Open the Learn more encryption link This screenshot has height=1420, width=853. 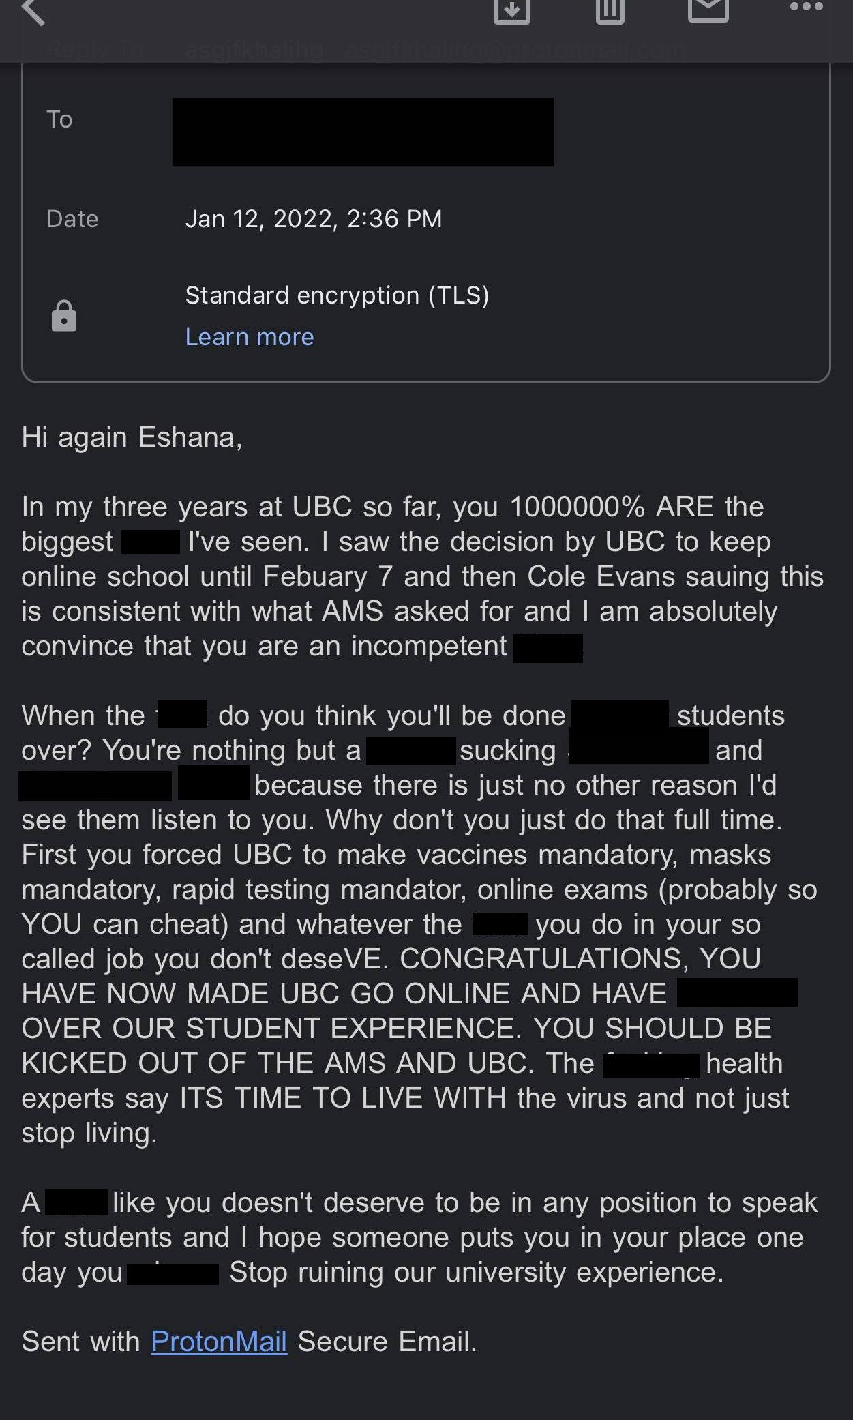coord(250,337)
